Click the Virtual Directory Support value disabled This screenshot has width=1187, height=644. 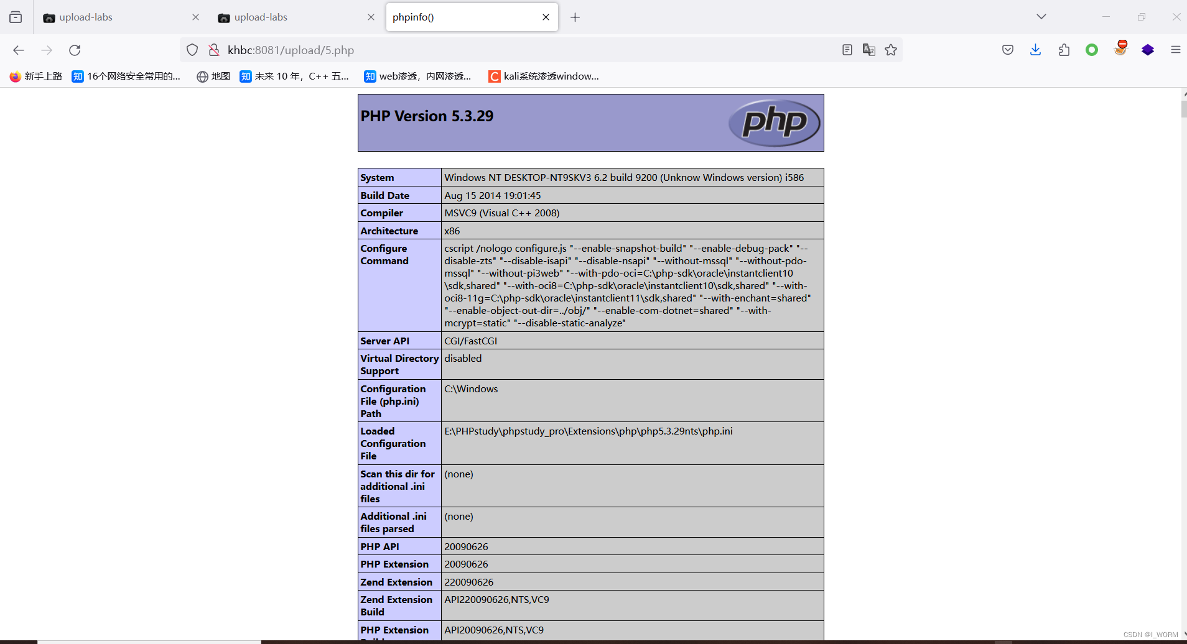click(463, 359)
